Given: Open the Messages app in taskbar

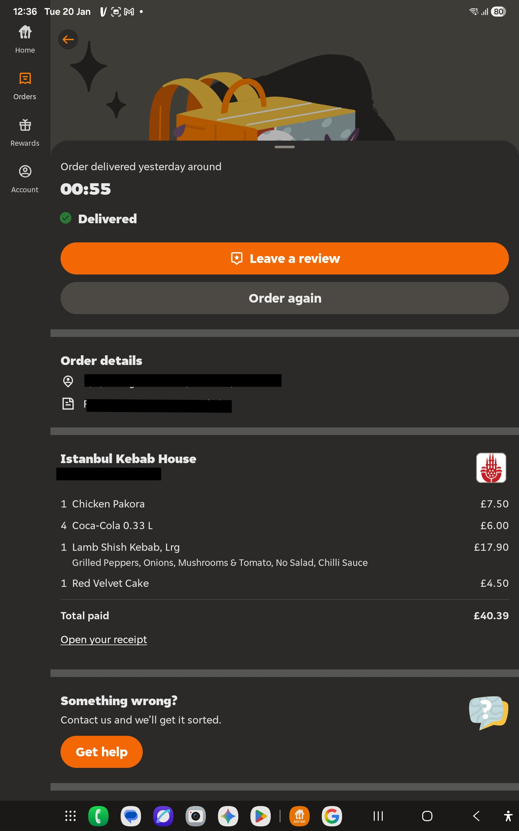Looking at the screenshot, I should (x=131, y=816).
